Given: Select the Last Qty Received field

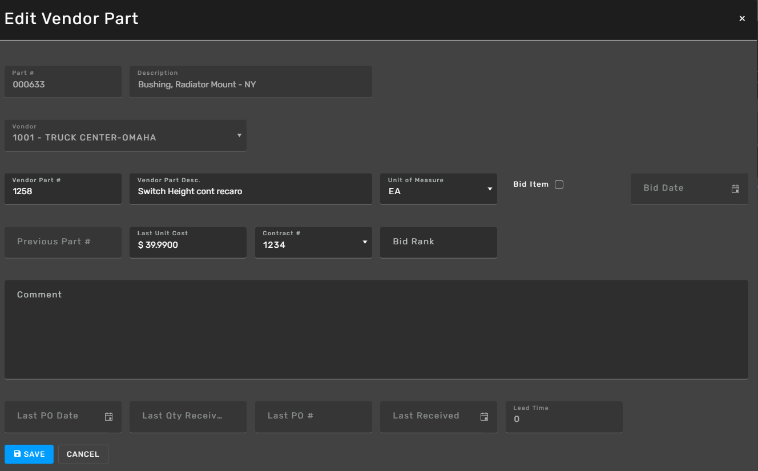Looking at the screenshot, I should [188, 416].
